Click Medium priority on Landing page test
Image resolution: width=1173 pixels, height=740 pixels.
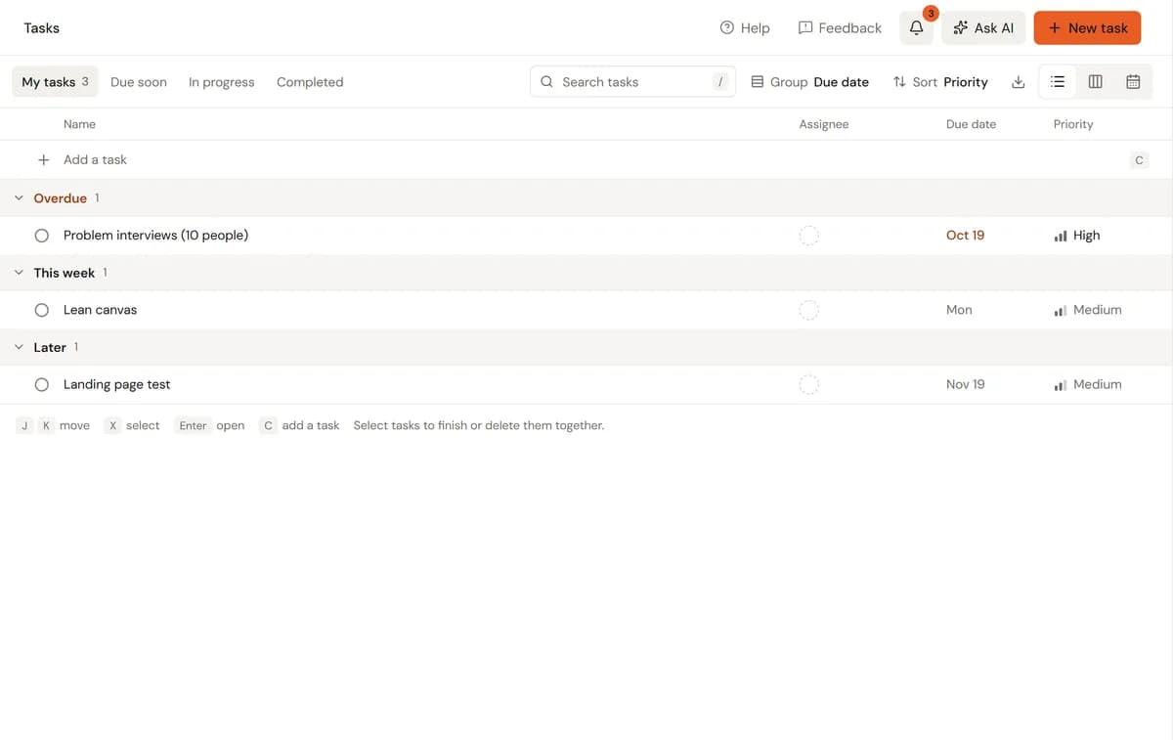(1088, 385)
